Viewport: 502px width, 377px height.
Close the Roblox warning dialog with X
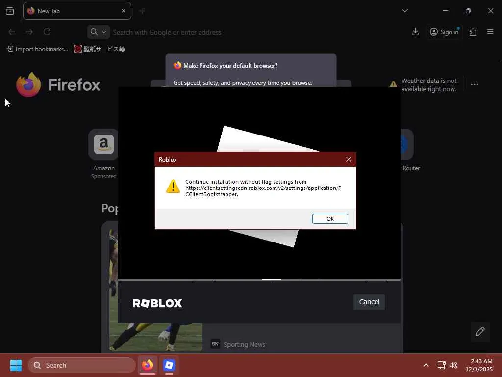(x=349, y=160)
